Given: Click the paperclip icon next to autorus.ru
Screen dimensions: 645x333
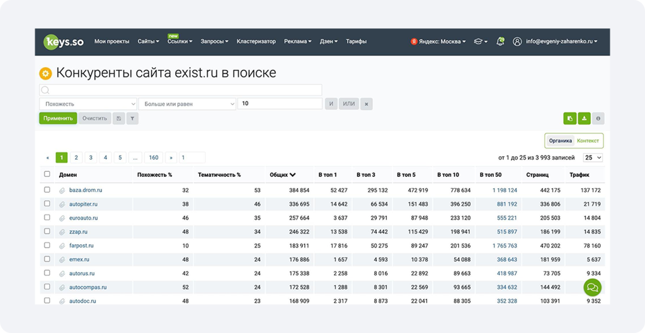Looking at the screenshot, I should pos(62,273).
